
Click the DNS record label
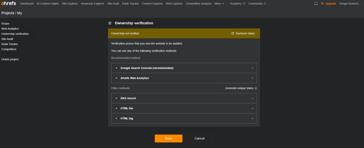point(128,98)
